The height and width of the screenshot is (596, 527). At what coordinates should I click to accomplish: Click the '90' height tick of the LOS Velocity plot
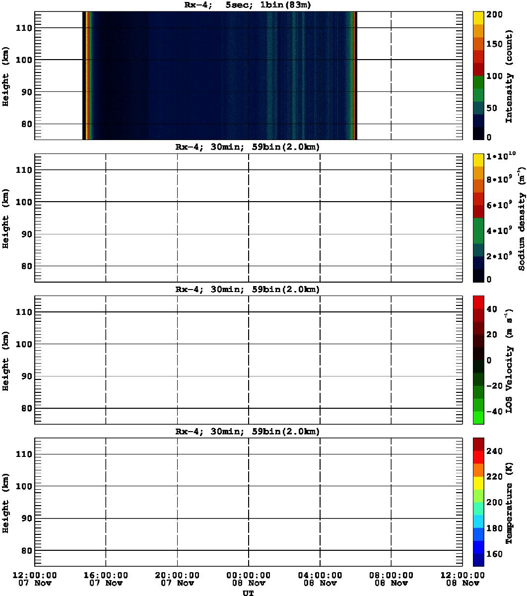tap(26, 376)
